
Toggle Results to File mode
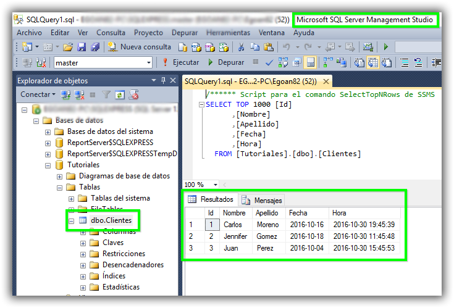point(387,62)
